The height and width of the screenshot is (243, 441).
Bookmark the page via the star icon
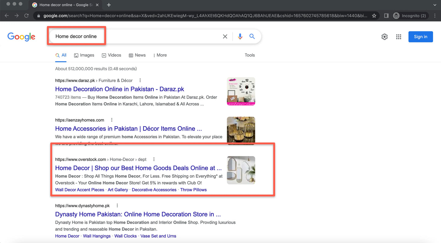(x=374, y=16)
